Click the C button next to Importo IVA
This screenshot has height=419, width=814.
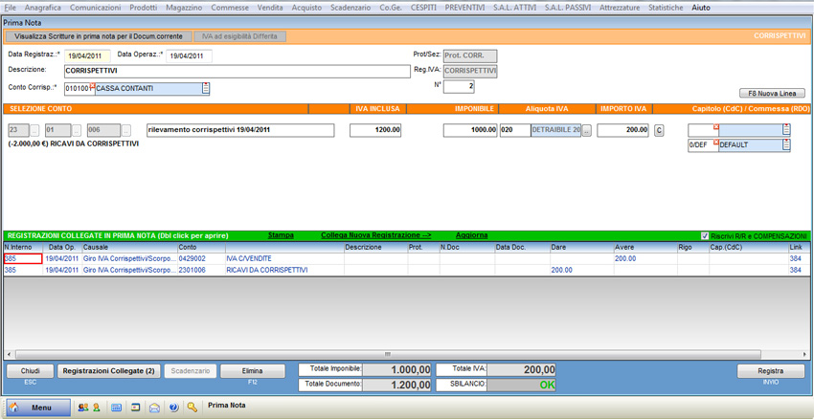tap(659, 131)
